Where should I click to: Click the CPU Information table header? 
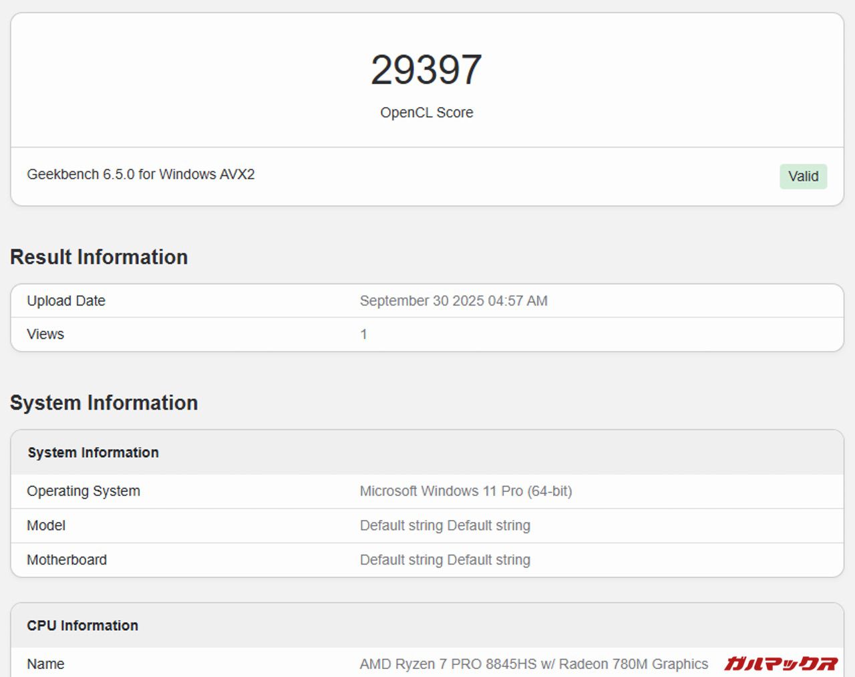[x=82, y=626]
